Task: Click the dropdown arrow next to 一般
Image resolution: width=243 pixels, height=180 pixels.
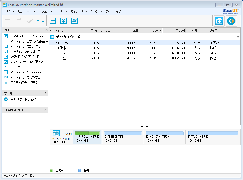Action: tap(13, 11)
